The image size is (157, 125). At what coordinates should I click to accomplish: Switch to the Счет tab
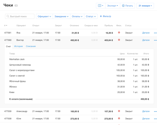click(8, 46)
